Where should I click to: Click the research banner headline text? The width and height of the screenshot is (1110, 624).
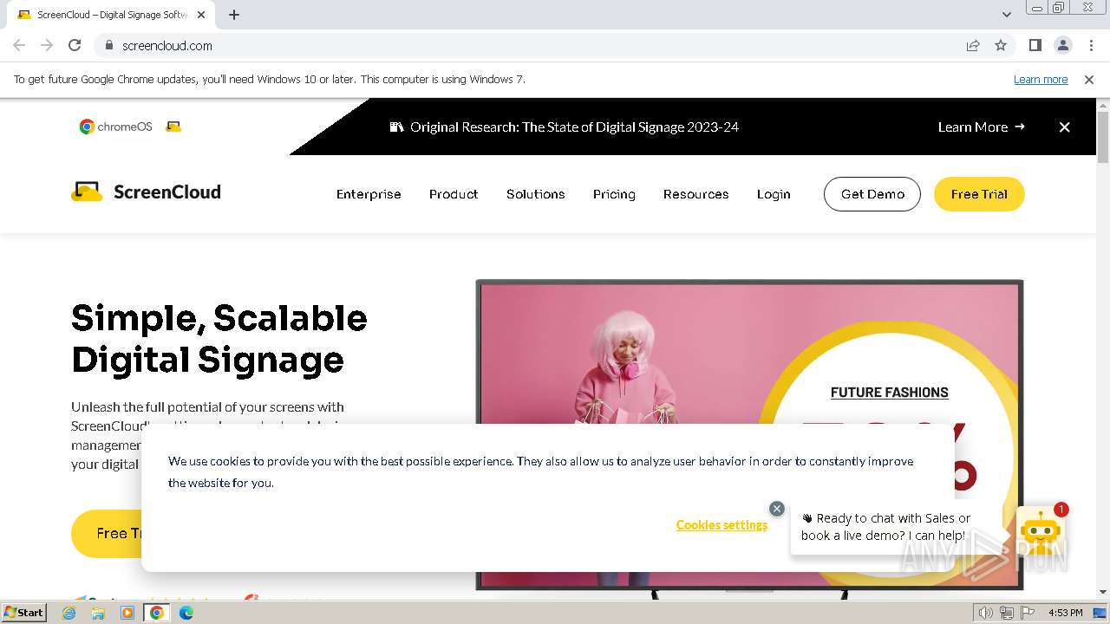pos(574,127)
